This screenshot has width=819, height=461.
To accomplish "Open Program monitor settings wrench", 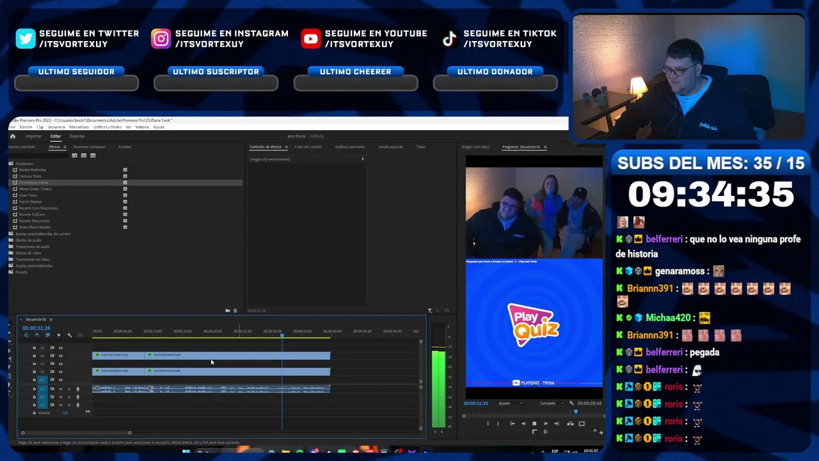I will 571,403.
